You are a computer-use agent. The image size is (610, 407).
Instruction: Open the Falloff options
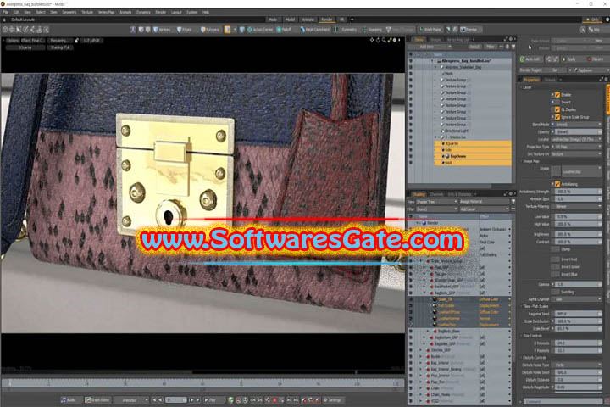285,30
